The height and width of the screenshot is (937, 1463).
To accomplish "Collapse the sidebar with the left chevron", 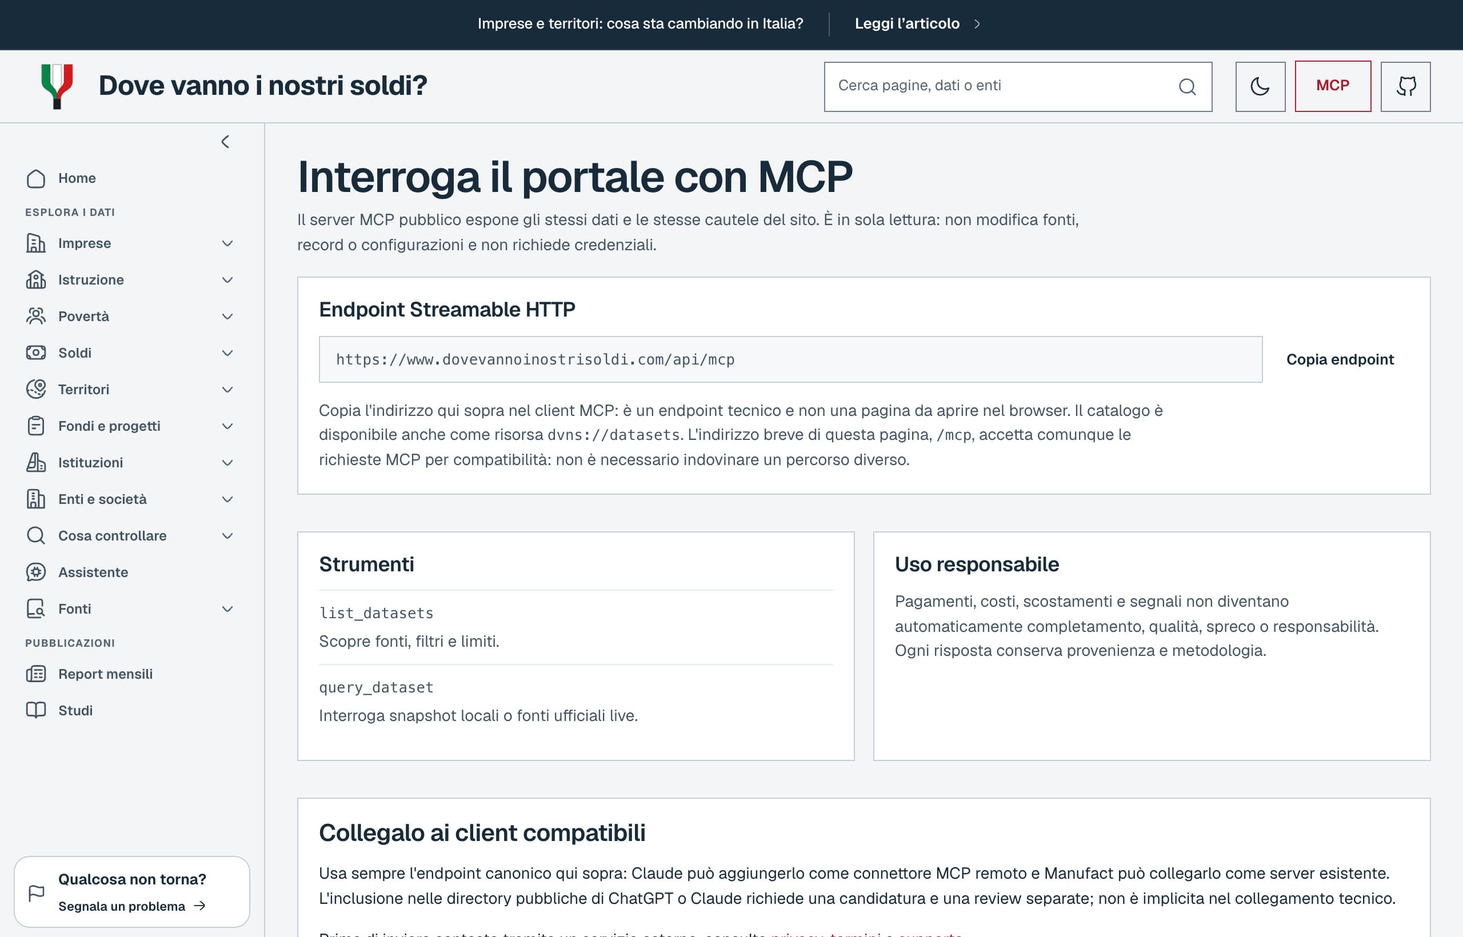I will coord(225,142).
